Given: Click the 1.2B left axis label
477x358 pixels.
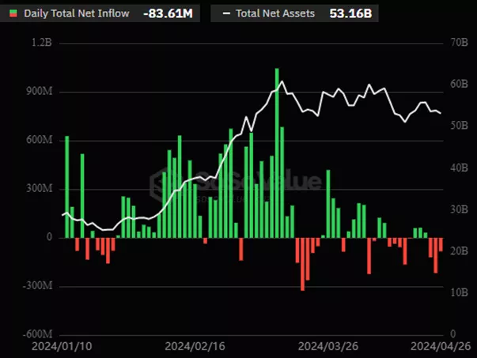Looking at the screenshot, I should [41, 43].
